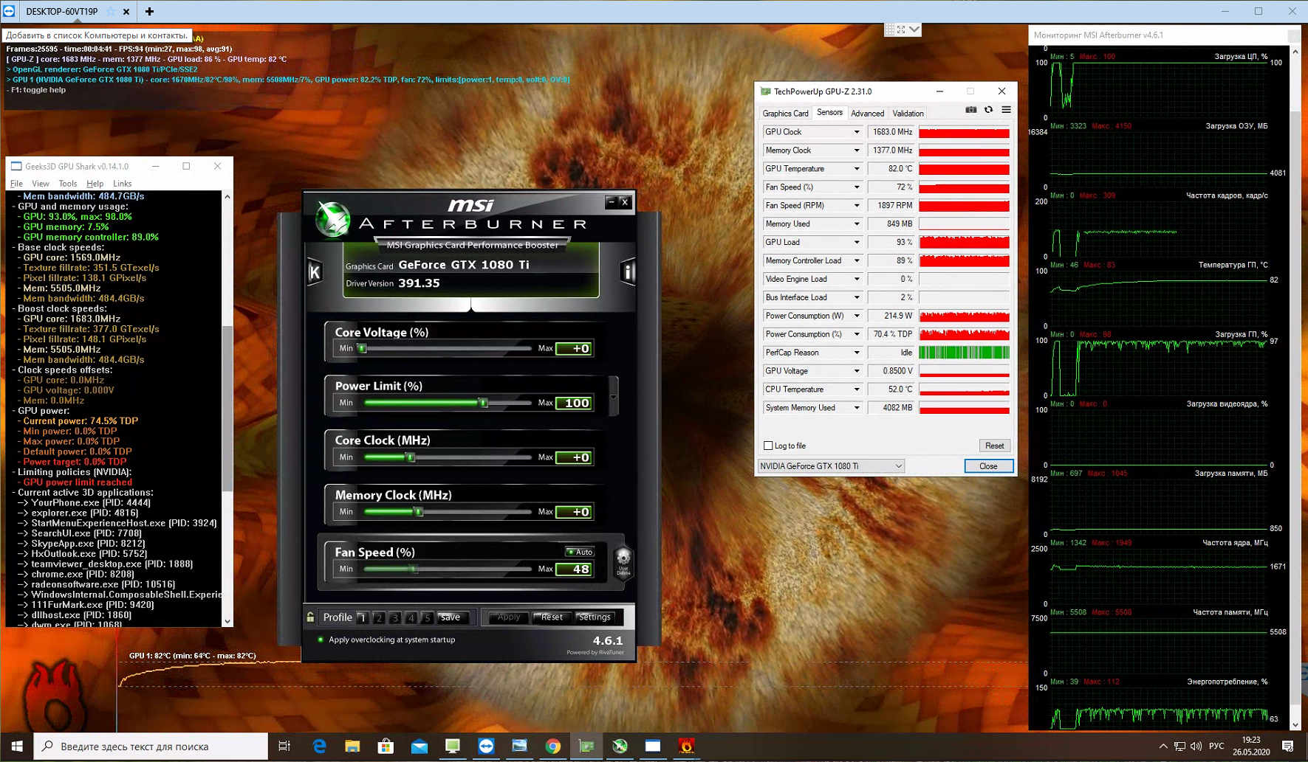The height and width of the screenshot is (762, 1308).
Task: Switch to the Advanced tab in GPU-Z
Action: pyautogui.click(x=867, y=114)
